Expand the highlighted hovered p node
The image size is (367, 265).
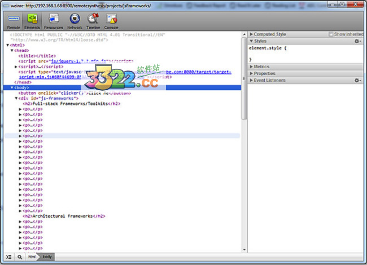coord(20,136)
